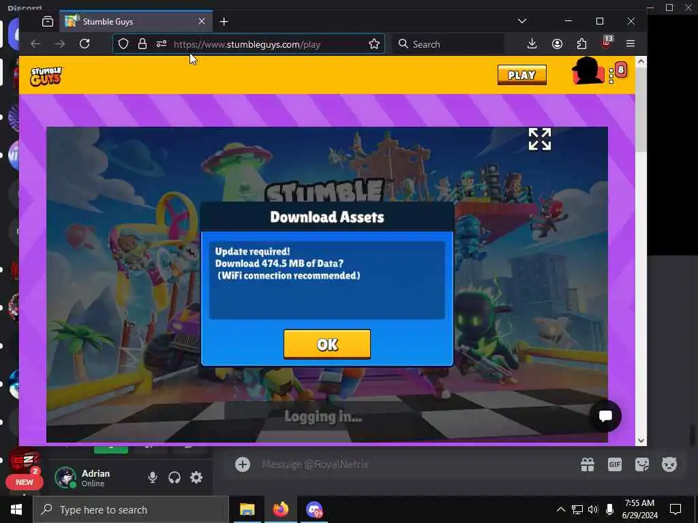
Task: Close the Stumble Guys tab
Action: point(202,21)
